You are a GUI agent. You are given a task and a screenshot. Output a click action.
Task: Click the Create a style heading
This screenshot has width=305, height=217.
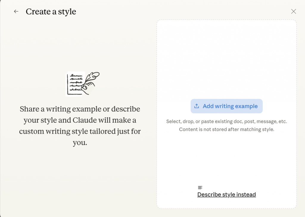pyautogui.click(x=51, y=12)
